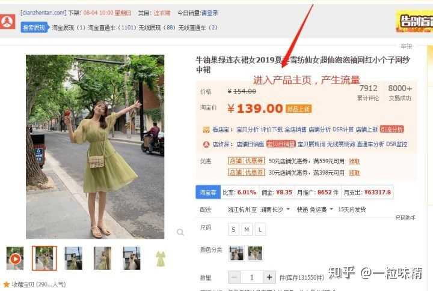433x291 pixels.
Task: Select size M
Action: 247,229
